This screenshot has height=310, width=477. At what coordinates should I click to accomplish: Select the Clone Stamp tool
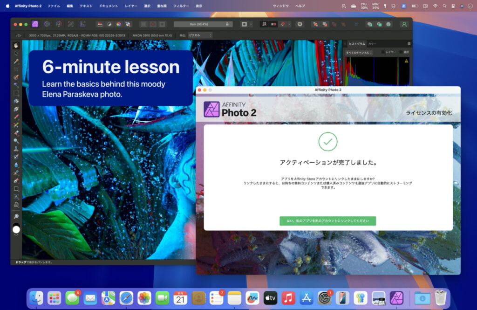(x=16, y=150)
